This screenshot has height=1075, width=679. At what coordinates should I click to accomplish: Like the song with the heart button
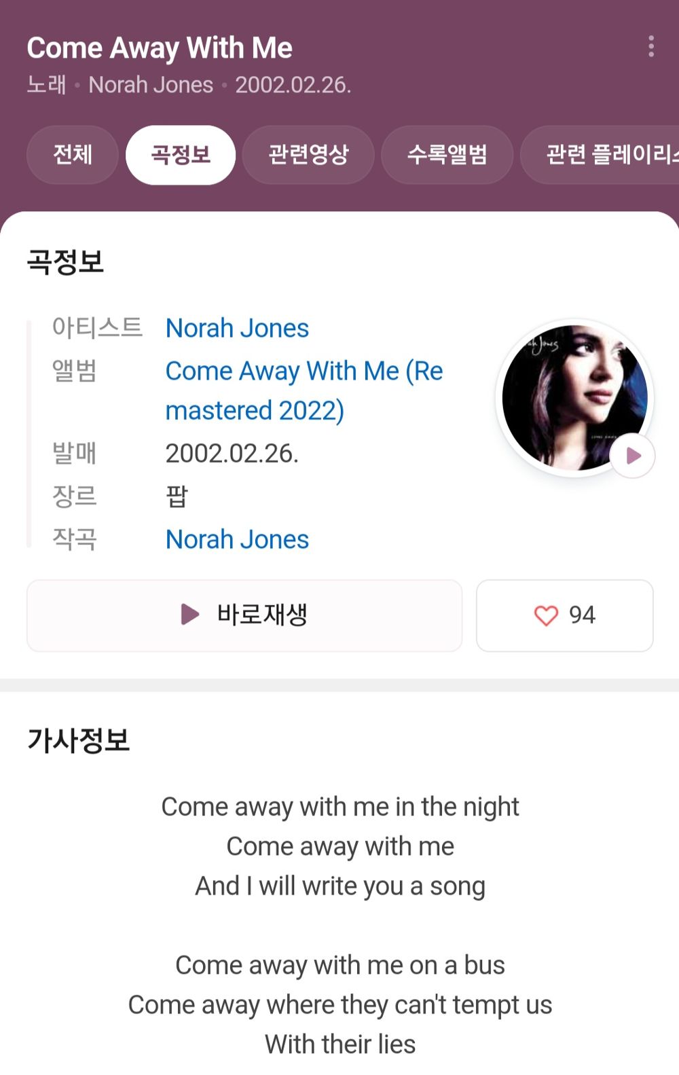click(x=564, y=615)
